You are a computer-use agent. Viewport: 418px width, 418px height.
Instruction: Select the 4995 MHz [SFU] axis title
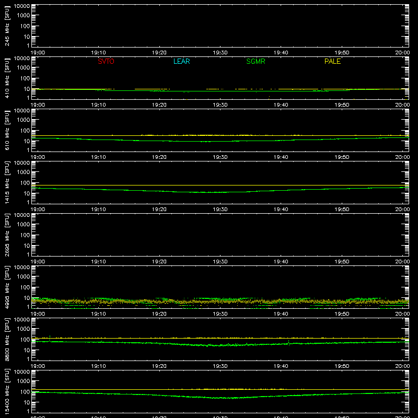pyautogui.click(x=7, y=287)
